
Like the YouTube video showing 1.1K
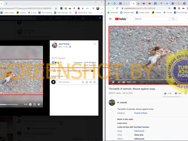point(167,93)
